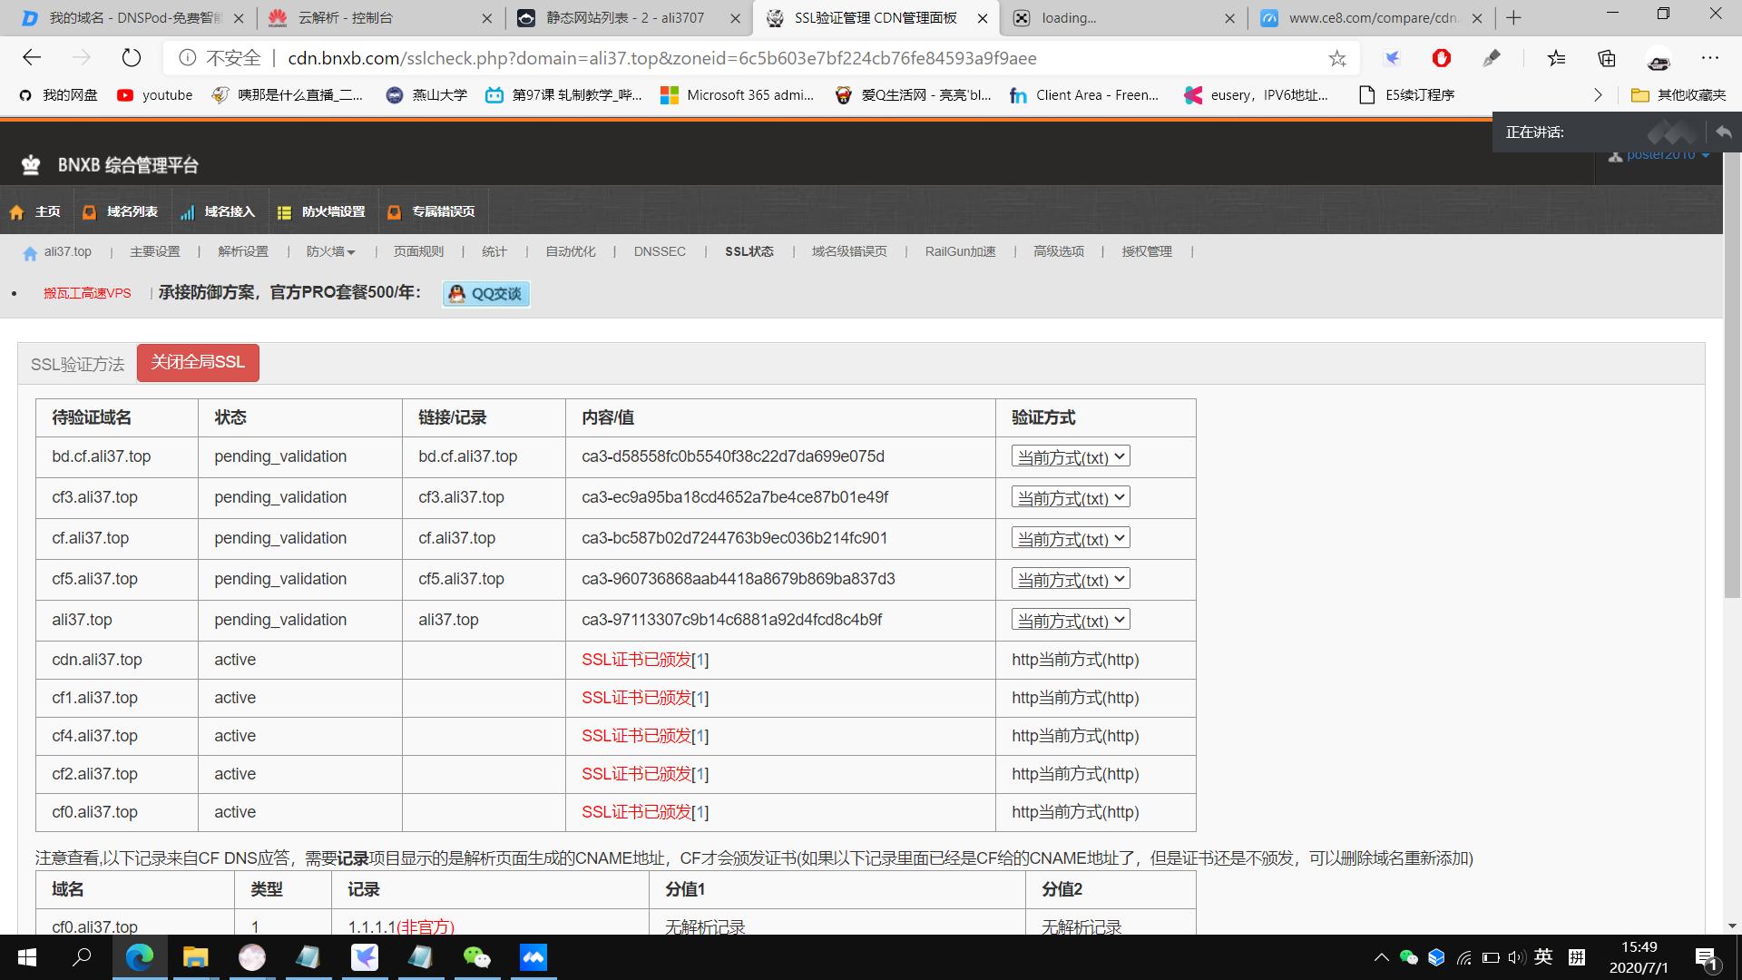The height and width of the screenshot is (980, 1742).
Task: Click the 搬瓦工高速VPS link
Action: click(x=87, y=293)
